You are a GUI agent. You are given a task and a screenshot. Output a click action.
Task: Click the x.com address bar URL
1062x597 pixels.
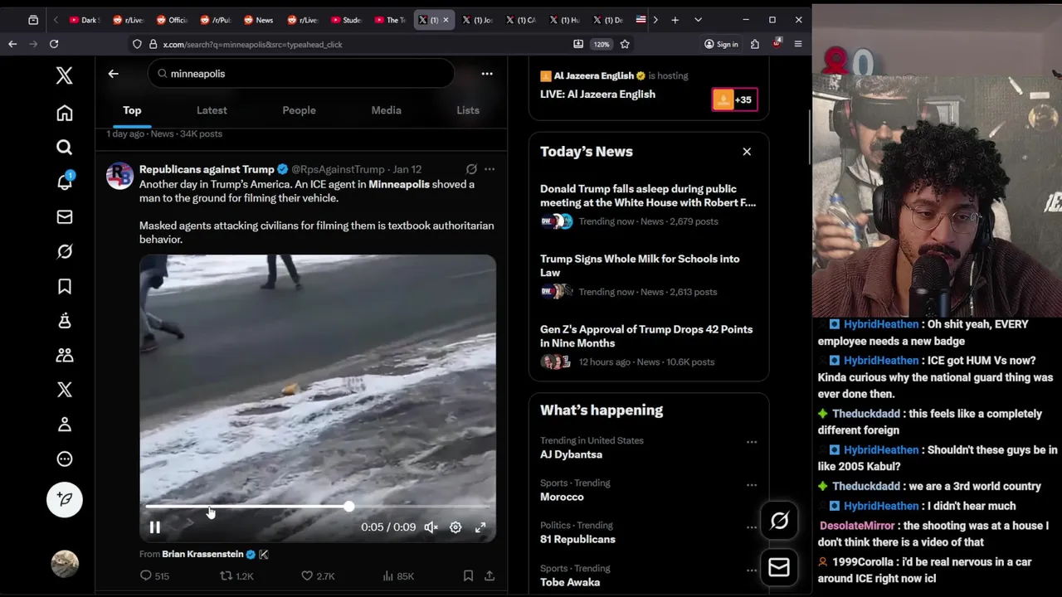252,44
